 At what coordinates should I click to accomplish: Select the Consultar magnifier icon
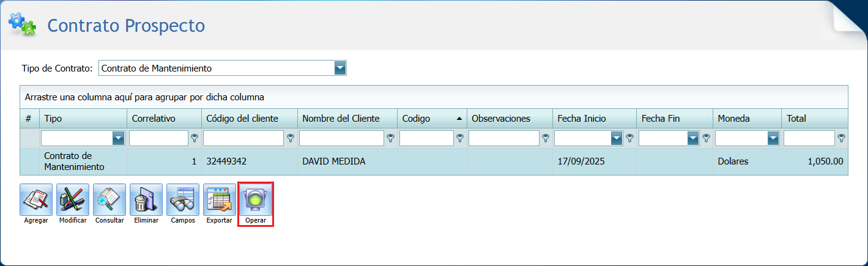pyautogui.click(x=109, y=200)
